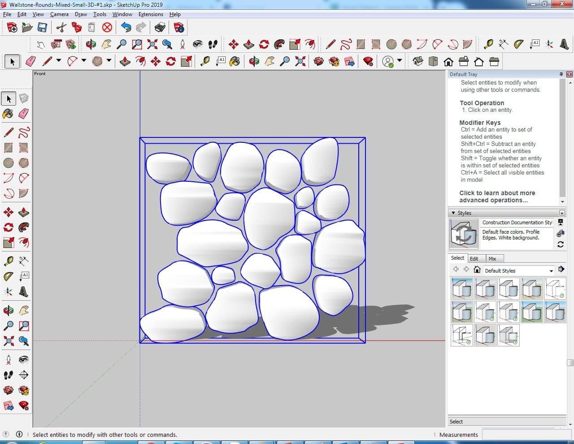Click the Undo arrow icon
The width and height of the screenshot is (574, 444).
click(126, 28)
